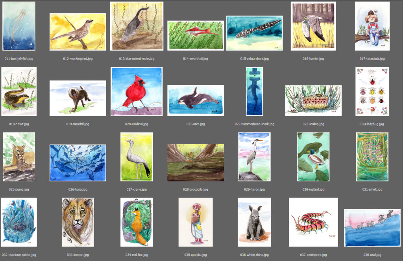Select the zebra shark painting
The height and width of the screenshot is (261, 403).
point(255,33)
